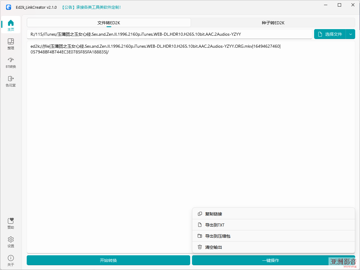This screenshot has width=360, height=270.
Task: Click the folder icon beside 导出到压缩包
Action: [200, 236]
